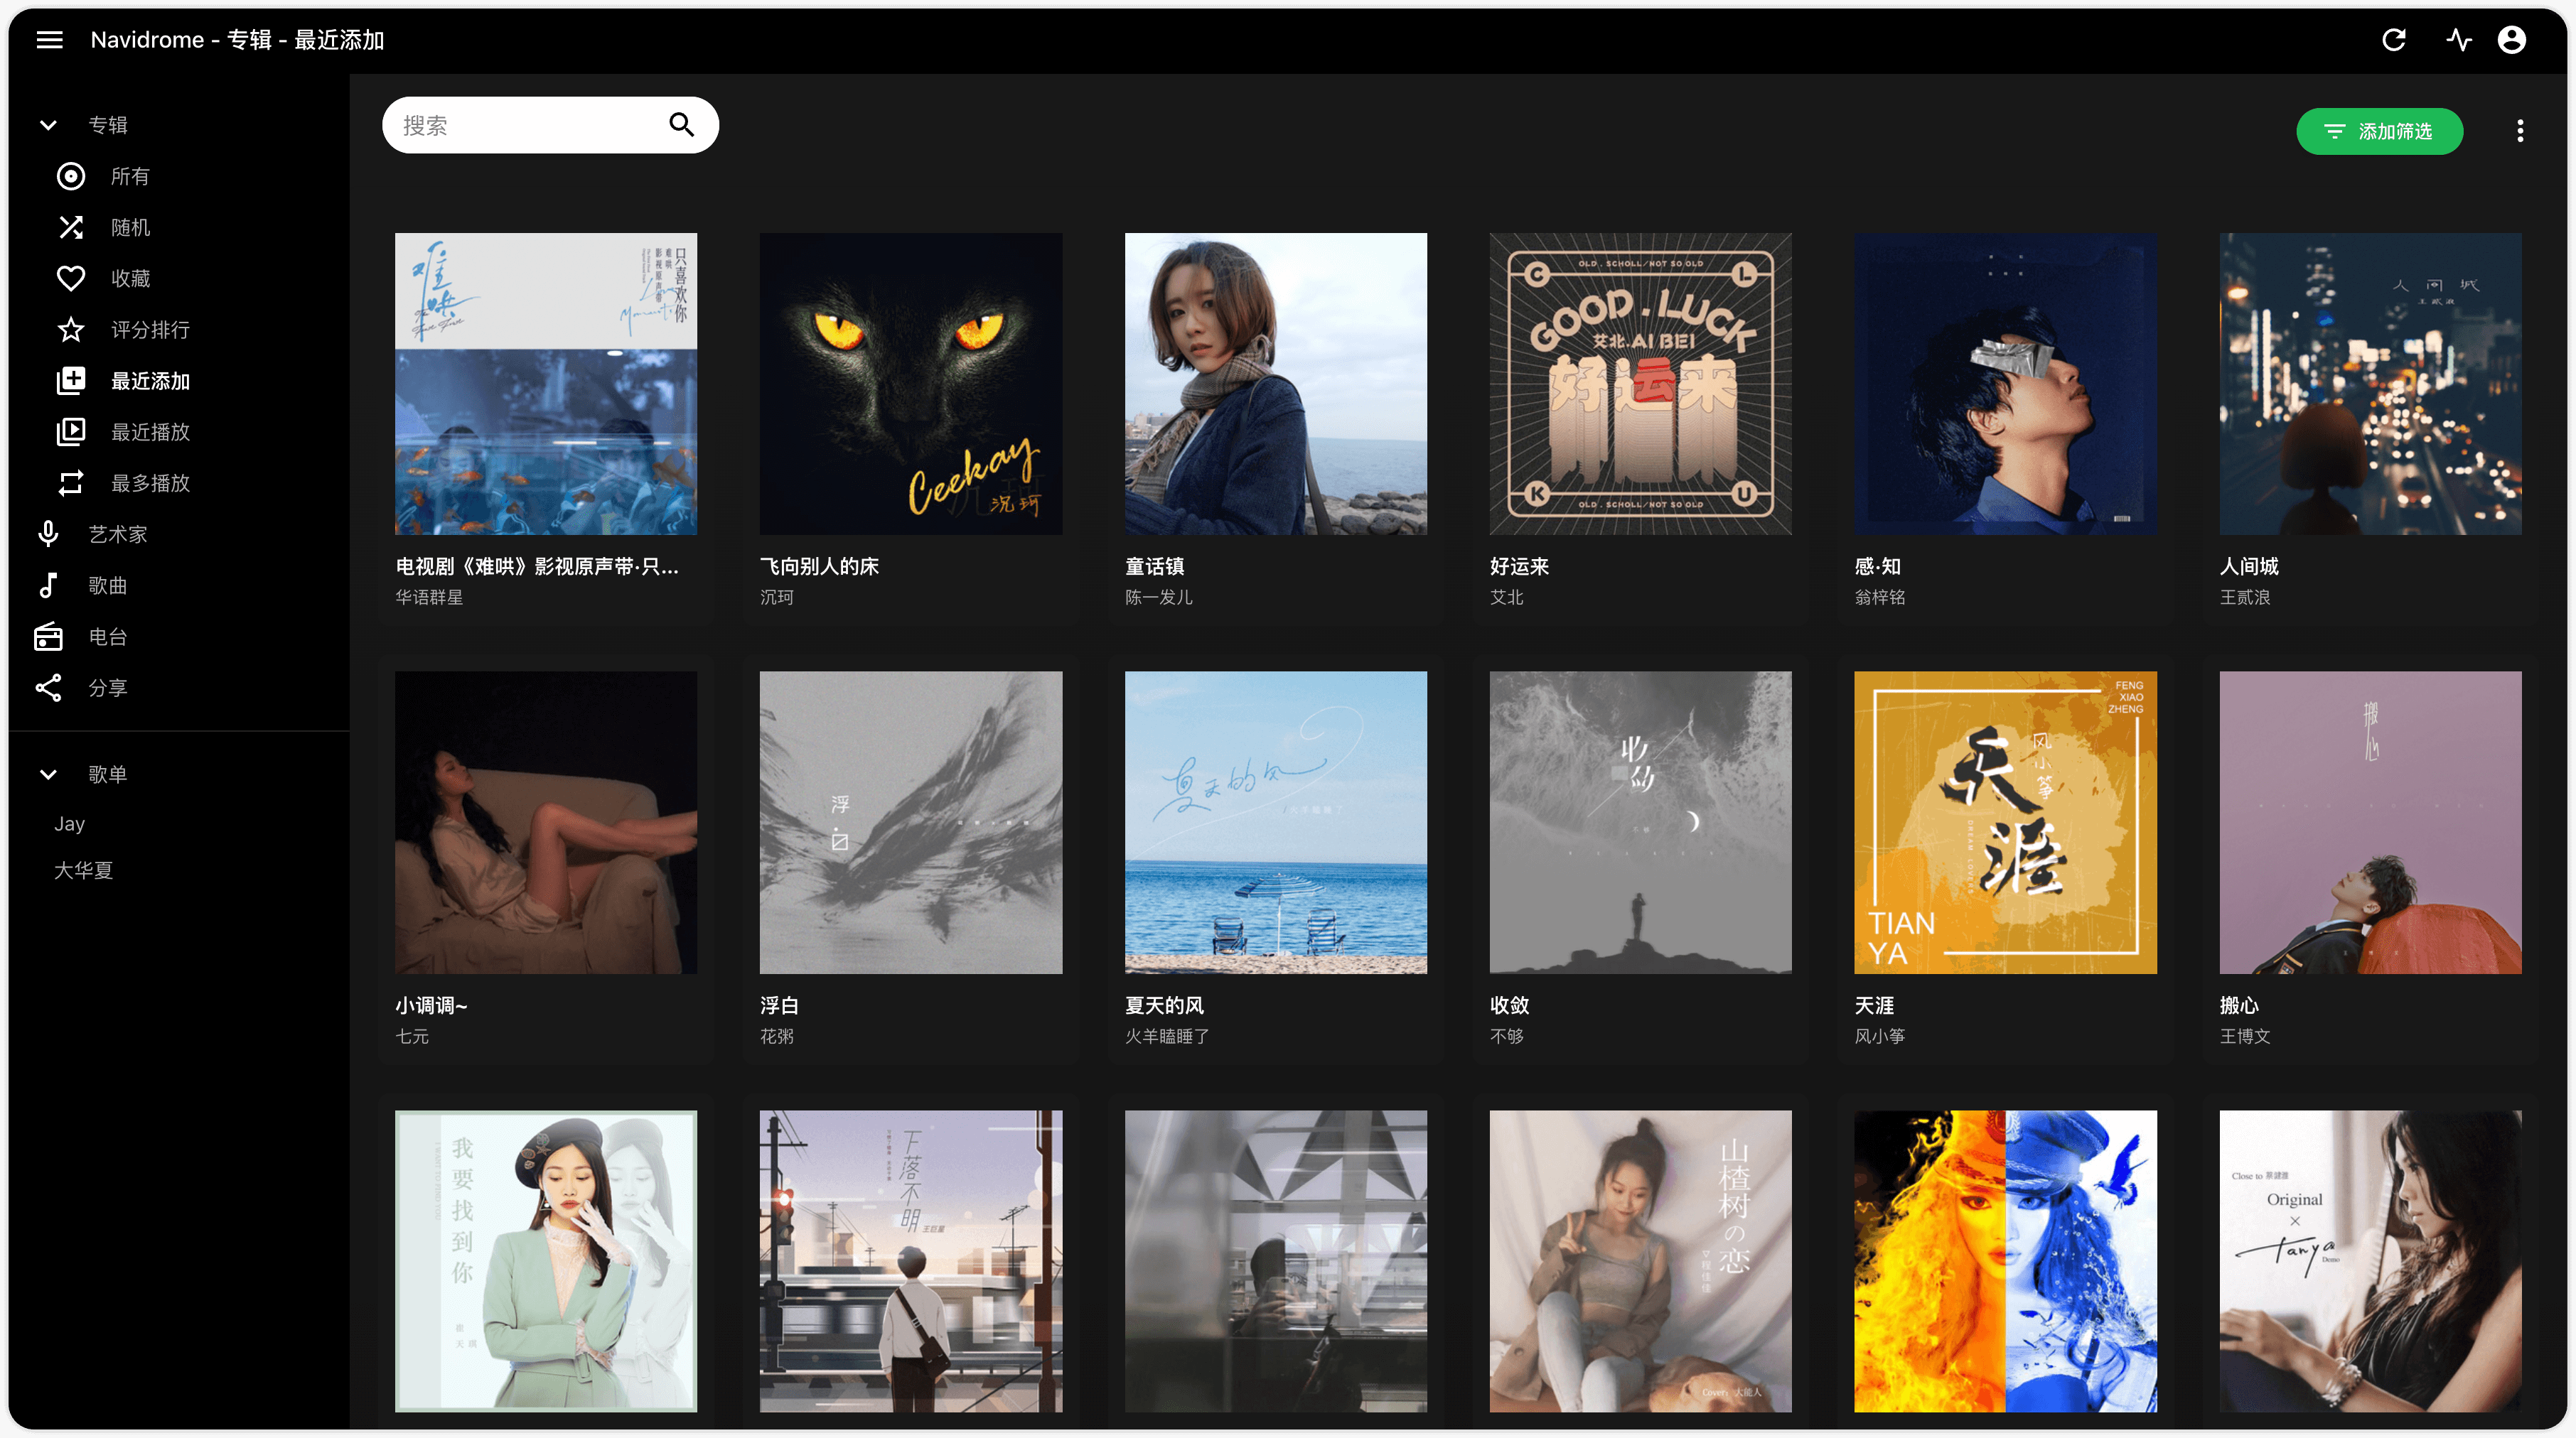Open fire and water face album cover

click(2005, 1261)
